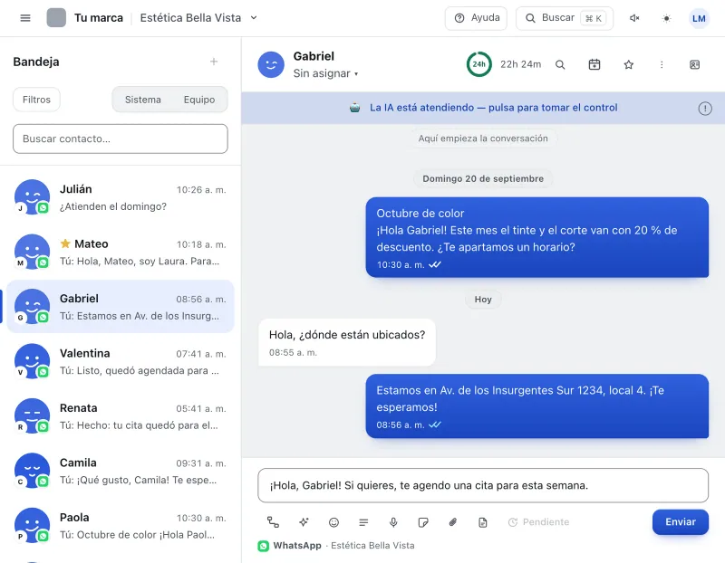This screenshot has height=563, width=725.
Task: Open the emoji picker
Action: pyautogui.click(x=333, y=522)
